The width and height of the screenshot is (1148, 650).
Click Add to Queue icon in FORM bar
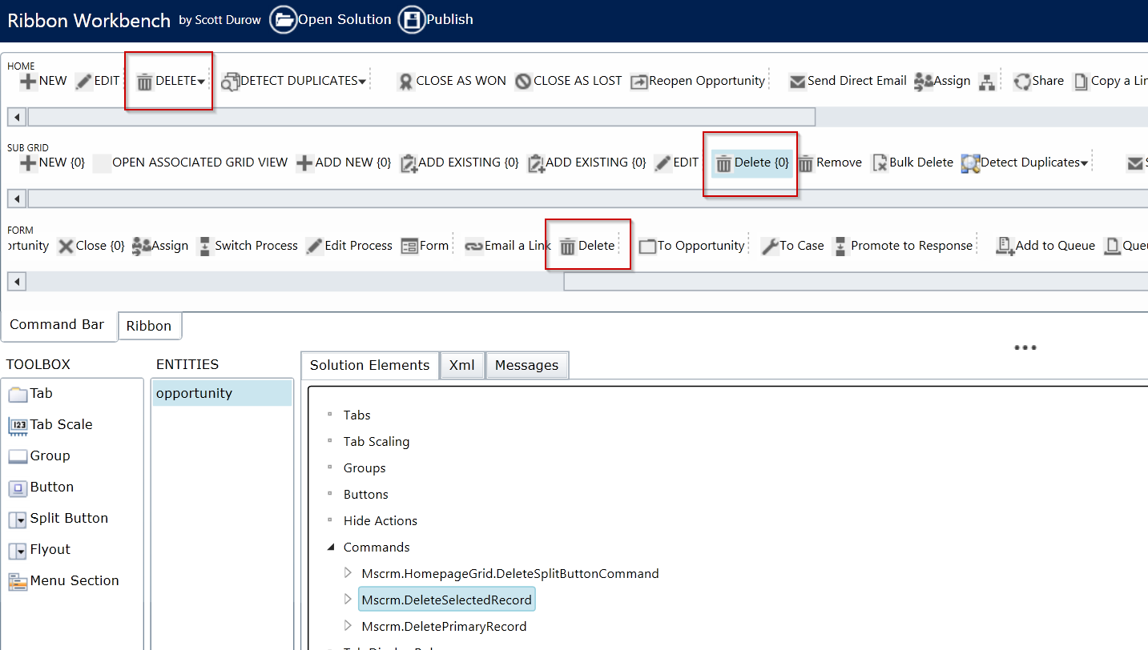tap(1005, 247)
